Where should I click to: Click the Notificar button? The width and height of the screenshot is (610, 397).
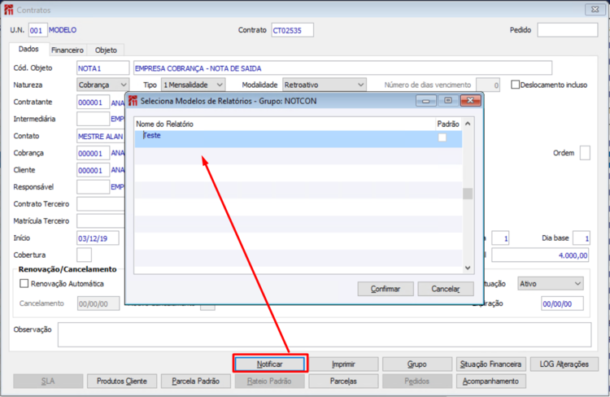tap(269, 364)
